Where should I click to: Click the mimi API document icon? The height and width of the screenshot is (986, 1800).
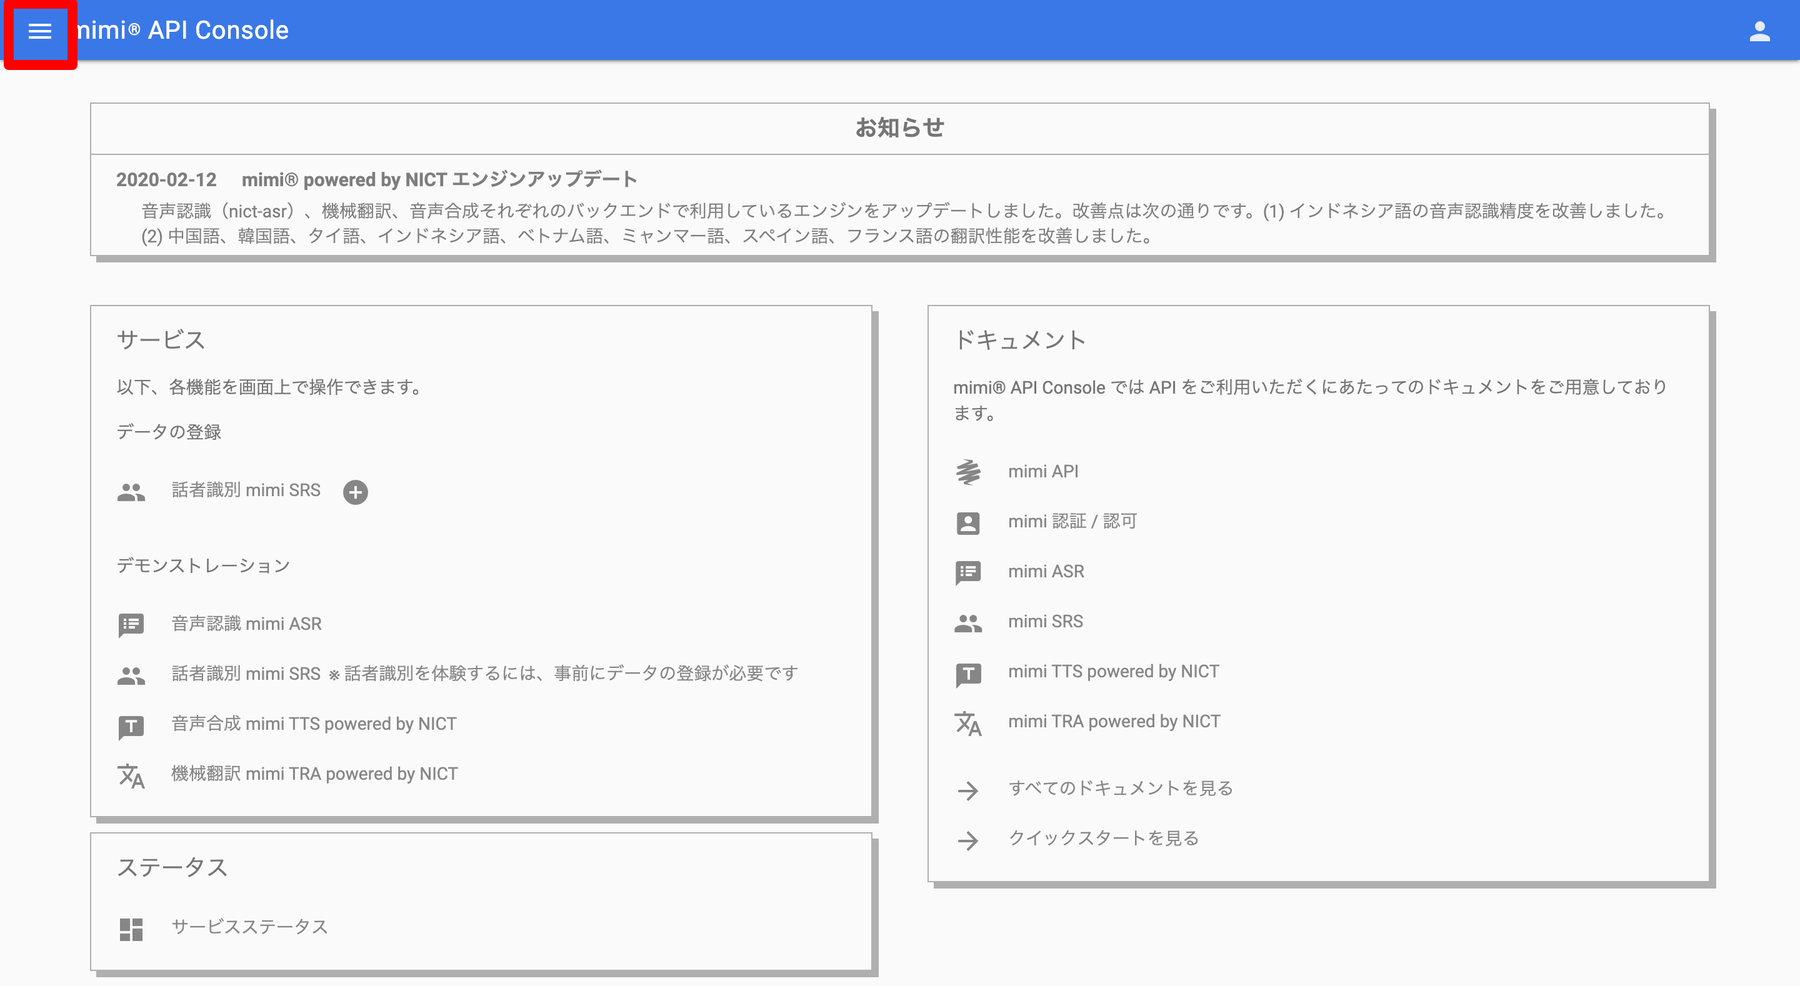pos(967,472)
